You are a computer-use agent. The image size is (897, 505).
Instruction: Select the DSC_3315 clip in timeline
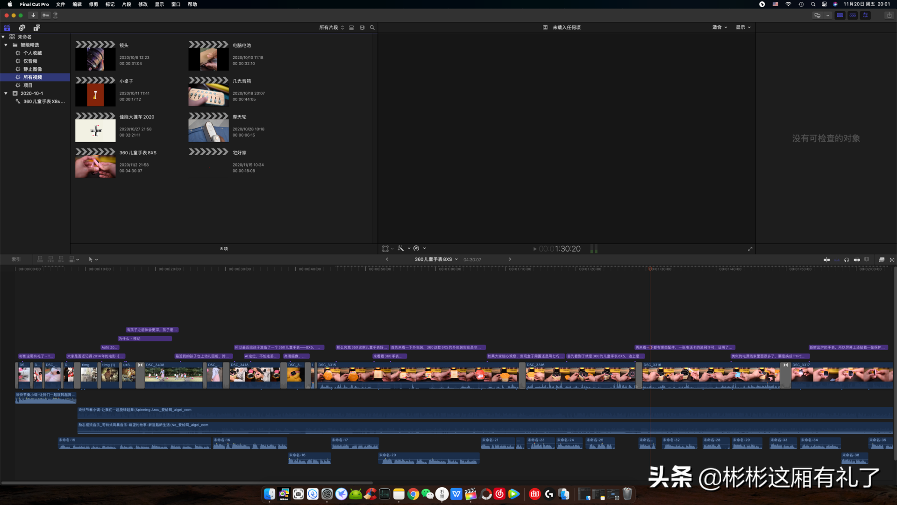[x=418, y=375]
